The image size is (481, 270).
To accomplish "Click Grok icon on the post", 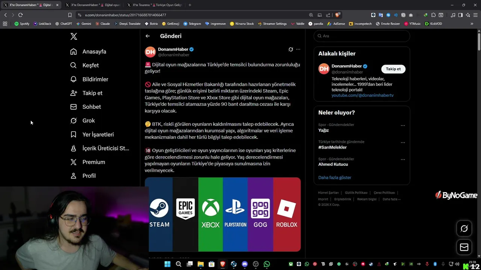I will tap(290, 49).
